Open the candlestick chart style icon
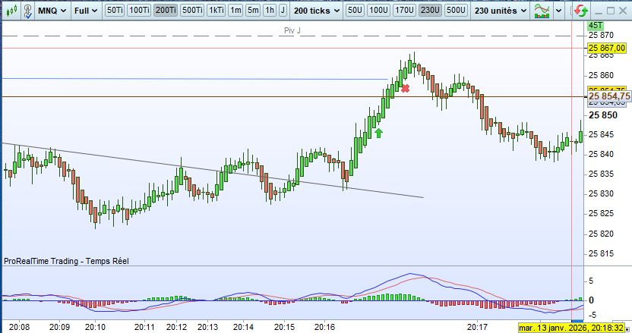The width and height of the screenshot is (632, 333). [x=11, y=11]
